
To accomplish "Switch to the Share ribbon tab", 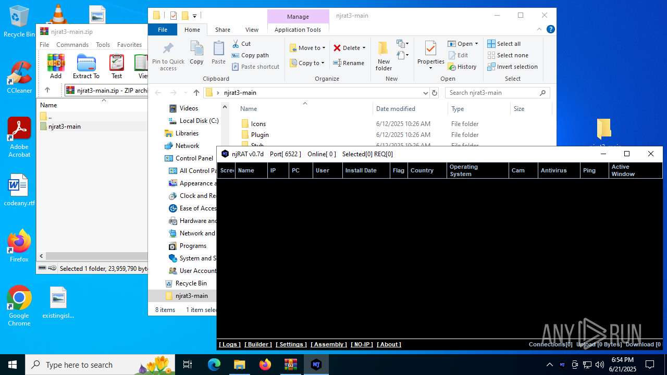I will (x=223, y=30).
